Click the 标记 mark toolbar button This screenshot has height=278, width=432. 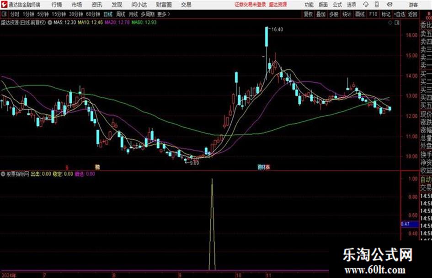pyautogui.click(x=386, y=14)
